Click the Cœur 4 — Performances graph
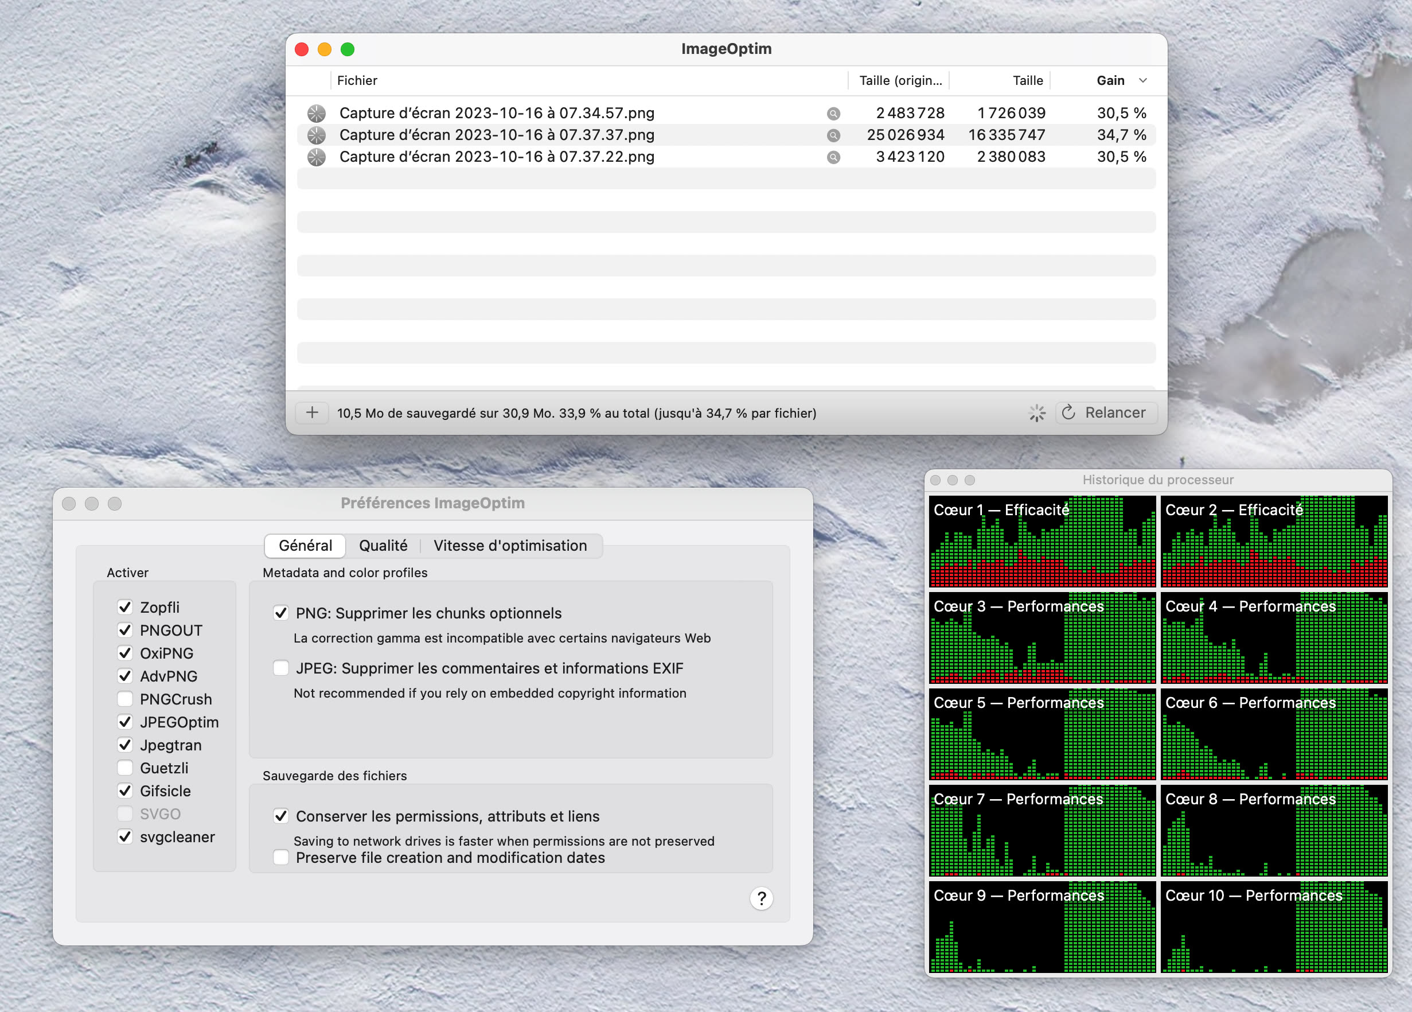The height and width of the screenshot is (1012, 1412). point(1274,638)
